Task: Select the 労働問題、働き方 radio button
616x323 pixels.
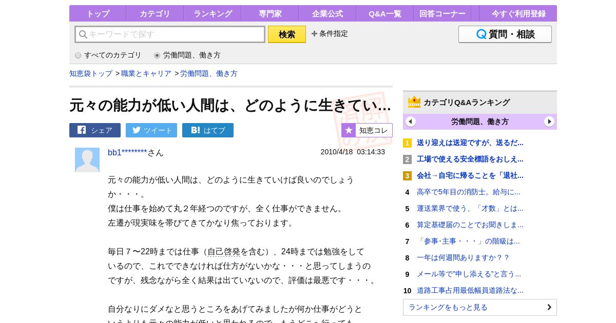Action: click(157, 55)
